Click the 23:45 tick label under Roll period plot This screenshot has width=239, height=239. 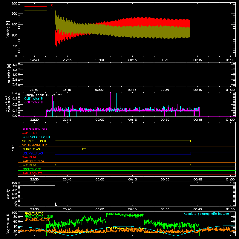[67, 90]
